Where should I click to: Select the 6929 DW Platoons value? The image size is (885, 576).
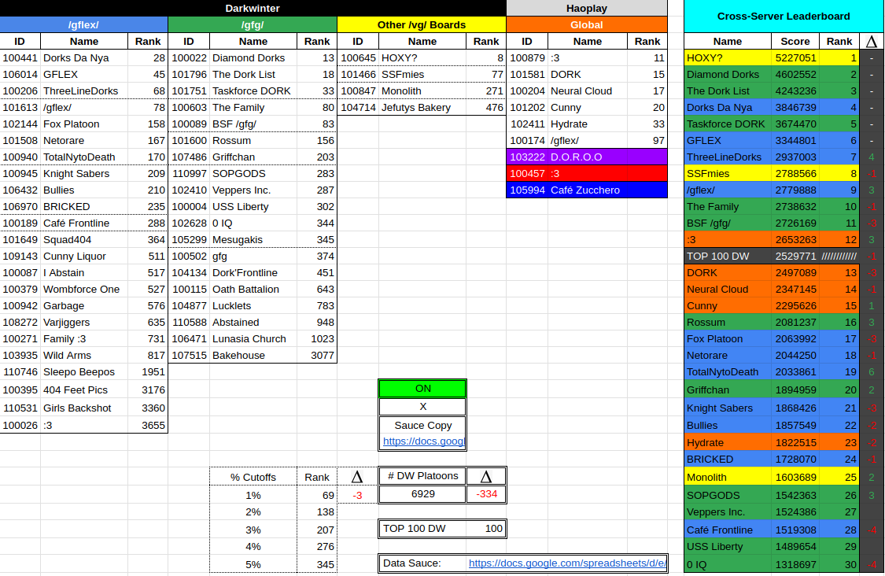[x=422, y=494]
